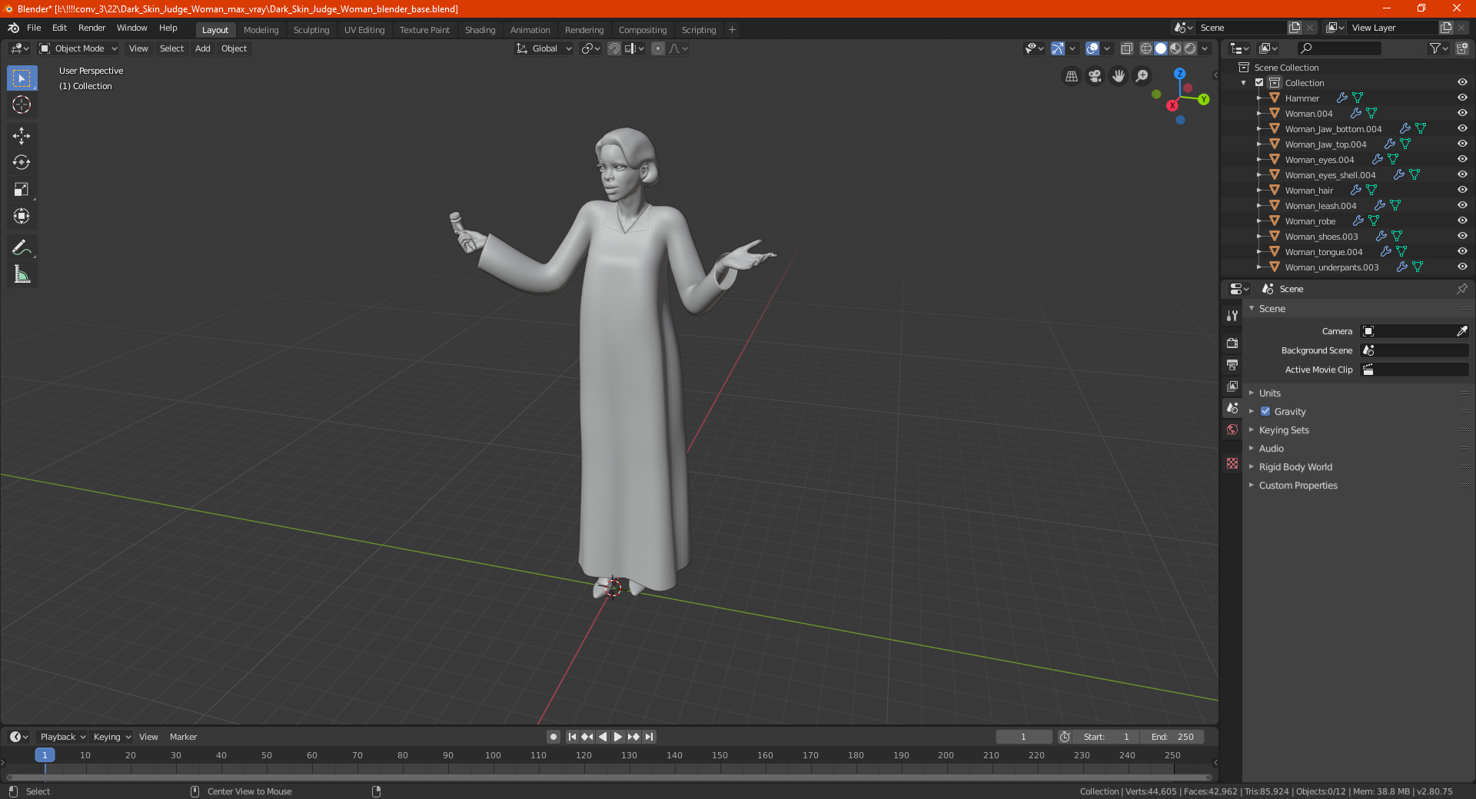Switch to wireframe shading mode
Screen dimensions: 1476x799
pos(1145,48)
